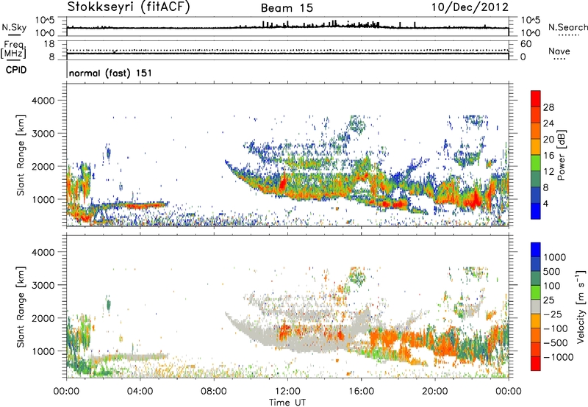Select the 20:00 time tick label
Viewport: 588px width, 407px height.
pyautogui.click(x=435, y=392)
